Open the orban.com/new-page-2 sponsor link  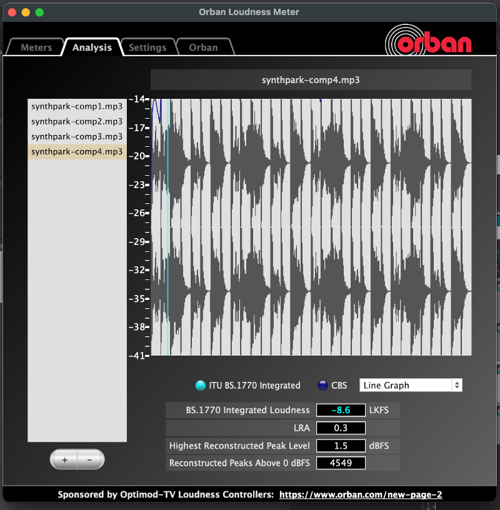(x=361, y=494)
